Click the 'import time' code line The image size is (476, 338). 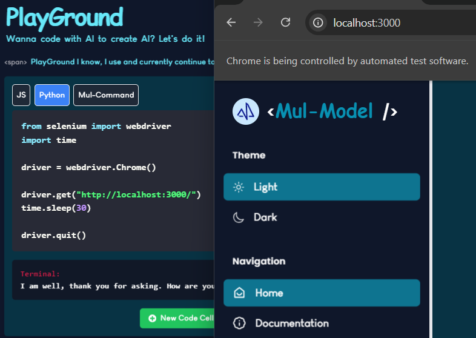pos(49,141)
